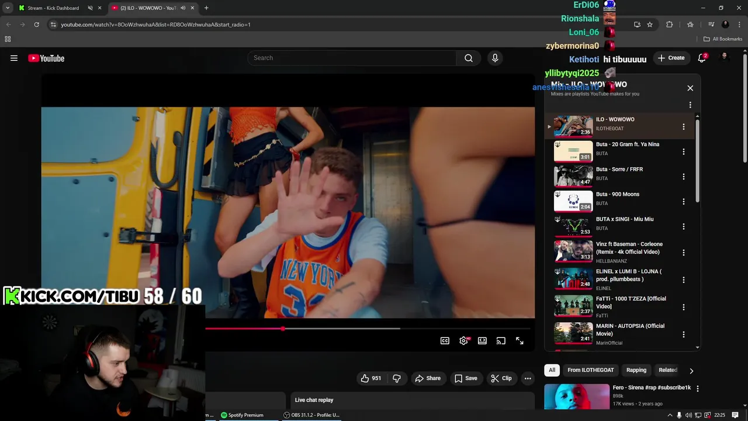This screenshot has width=748, height=421.
Task: Open the Mix playlist options menu
Action: (x=690, y=105)
